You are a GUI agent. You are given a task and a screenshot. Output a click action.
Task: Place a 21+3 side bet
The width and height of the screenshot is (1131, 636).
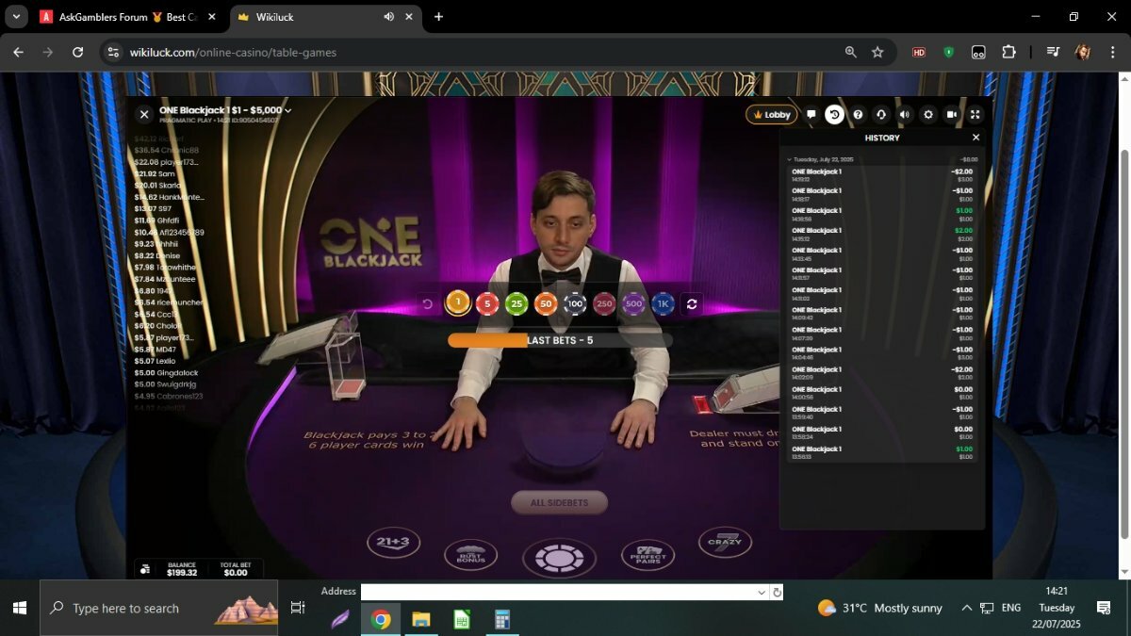393,542
